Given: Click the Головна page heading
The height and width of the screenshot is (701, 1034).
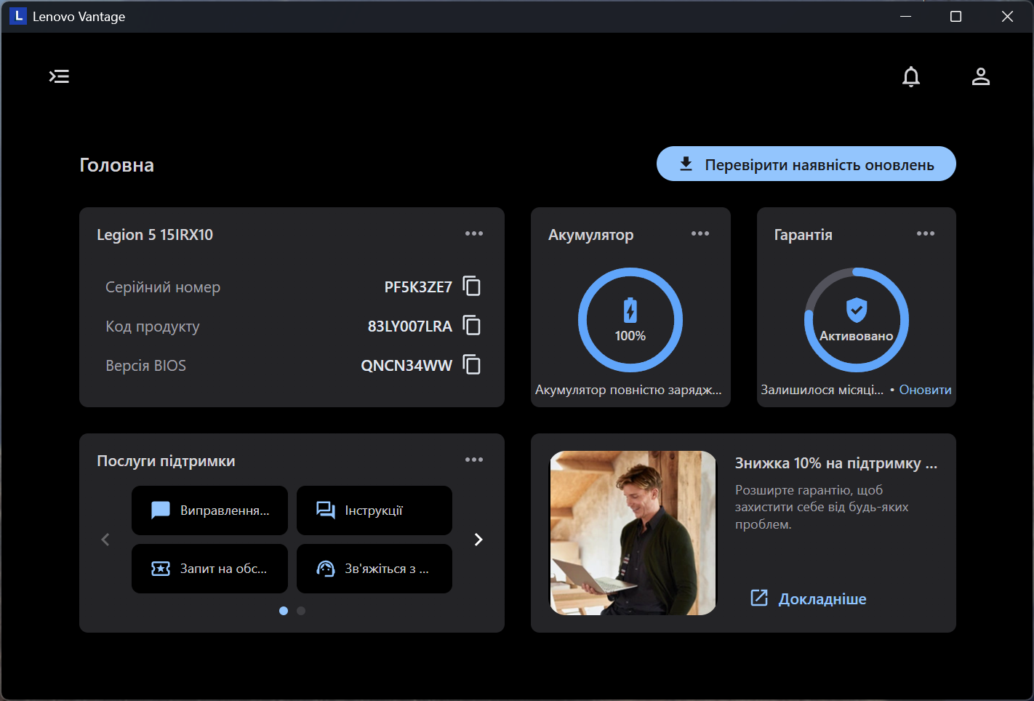Looking at the screenshot, I should click(x=117, y=165).
